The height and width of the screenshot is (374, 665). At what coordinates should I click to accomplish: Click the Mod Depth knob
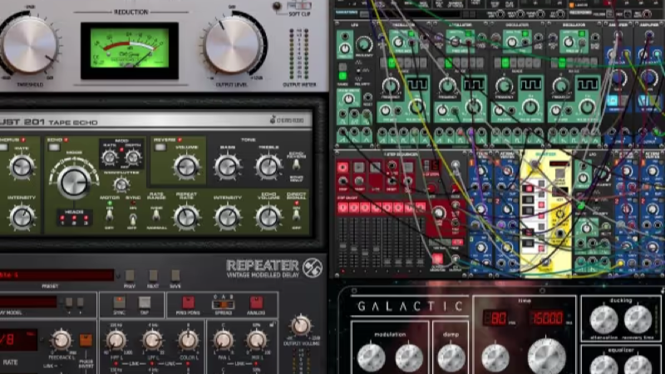pos(133,157)
